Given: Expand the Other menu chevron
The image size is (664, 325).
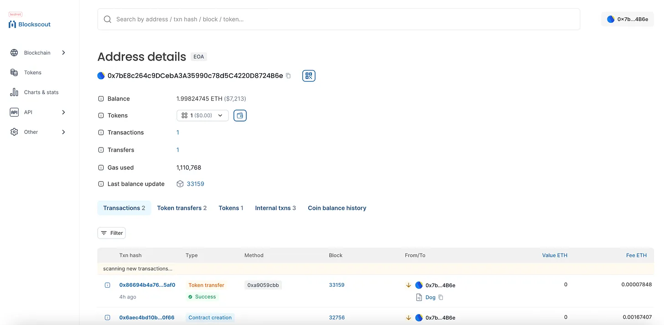Looking at the screenshot, I should [63, 132].
